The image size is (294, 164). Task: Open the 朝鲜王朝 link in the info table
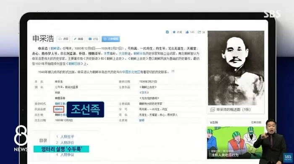(x=60, y=103)
